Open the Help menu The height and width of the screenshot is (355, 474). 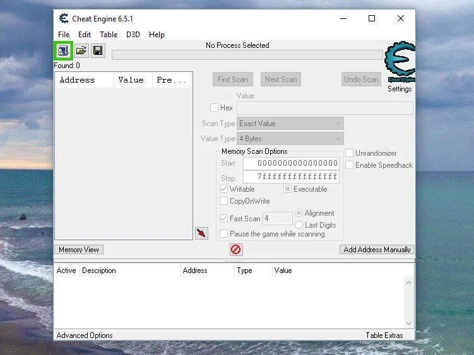157,35
